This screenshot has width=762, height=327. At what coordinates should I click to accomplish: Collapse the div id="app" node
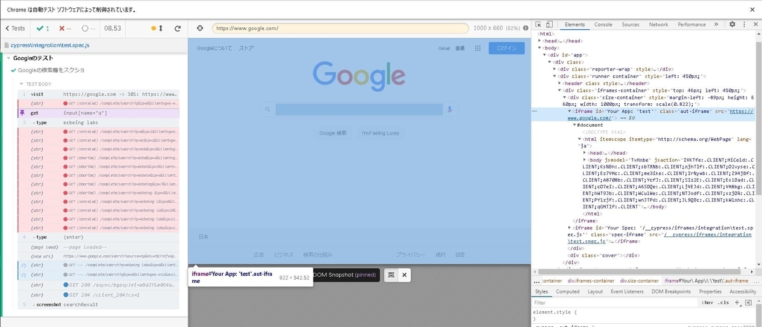(x=545, y=55)
